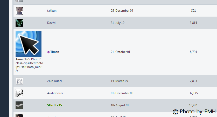This screenshot has width=217, height=117.
Task: Open DocM's green avatar icon
Action: point(19,23)
